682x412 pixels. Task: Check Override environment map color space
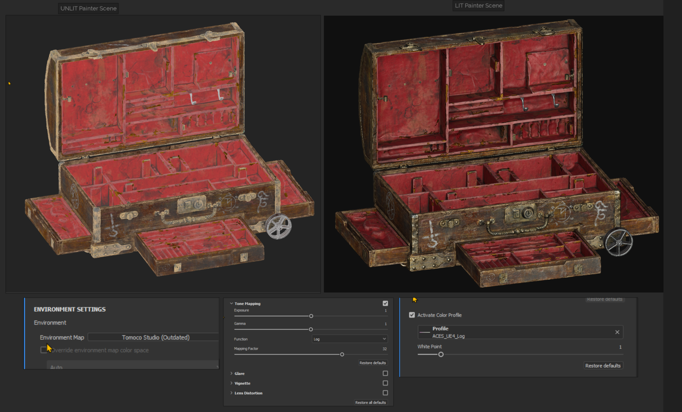43,350
